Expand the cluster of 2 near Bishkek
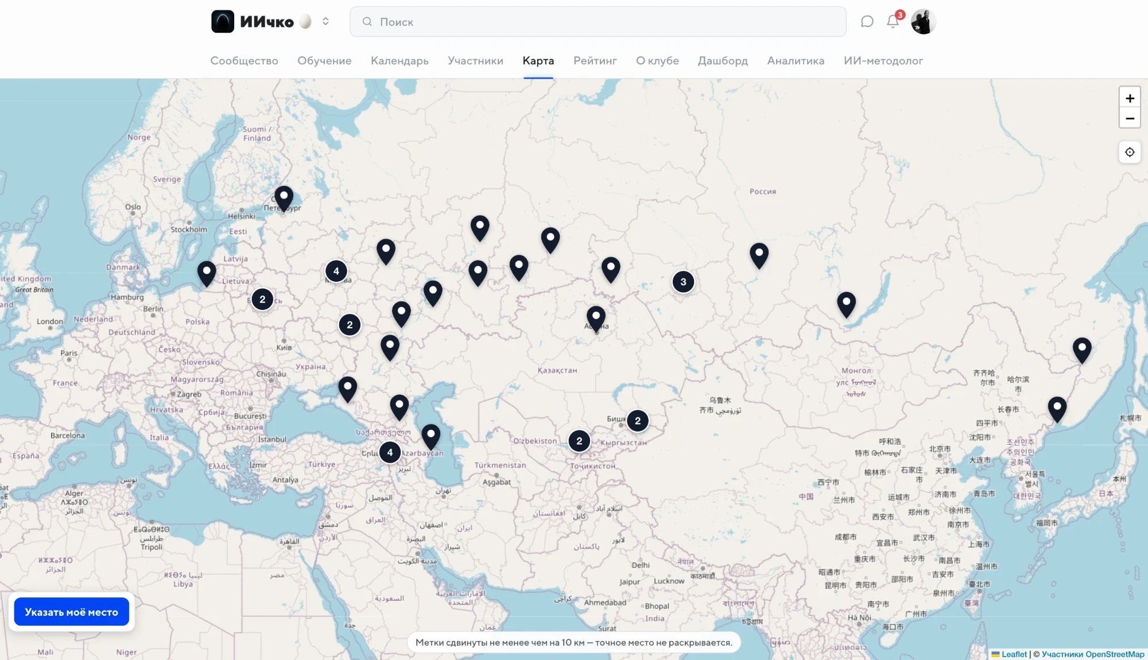 tap(638, 421)
